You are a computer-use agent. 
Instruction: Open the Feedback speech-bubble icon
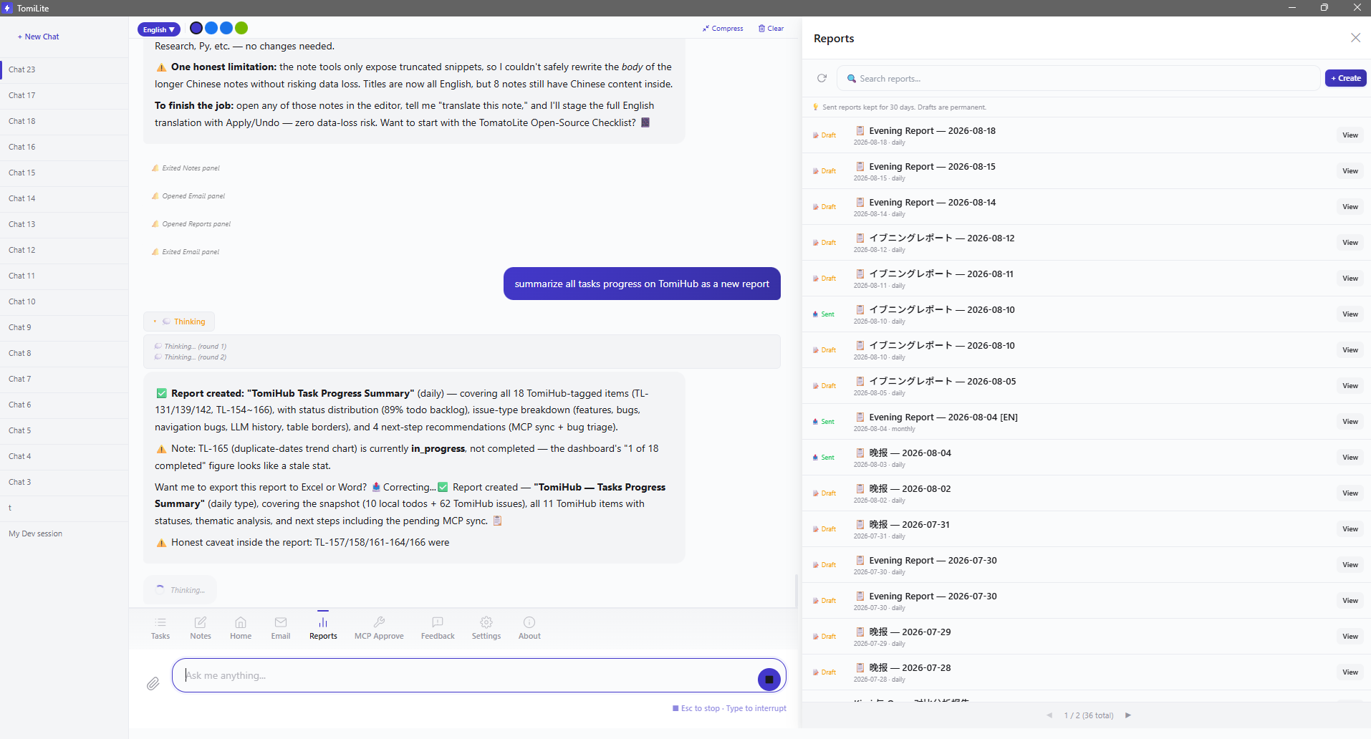pyautogui.click(x=438, y=622)
